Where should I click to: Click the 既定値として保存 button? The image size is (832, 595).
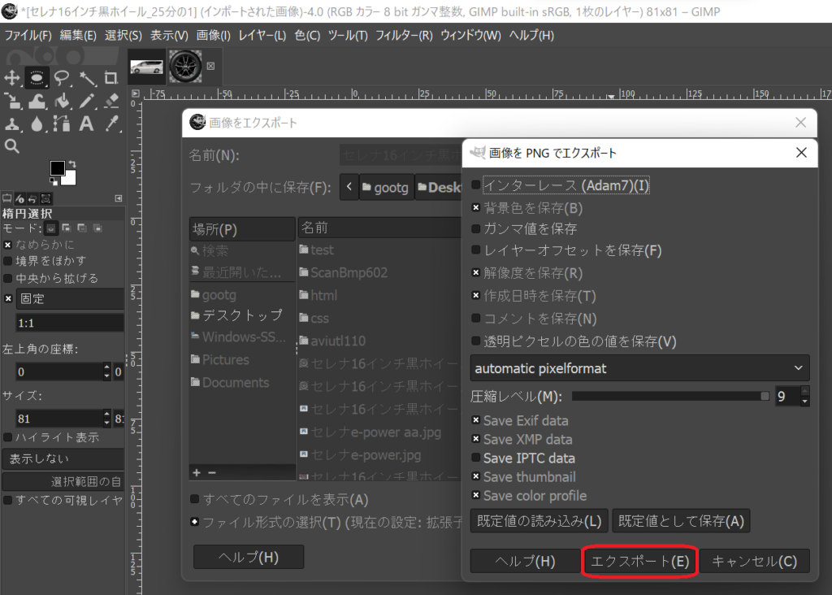(x=681, y=521)
